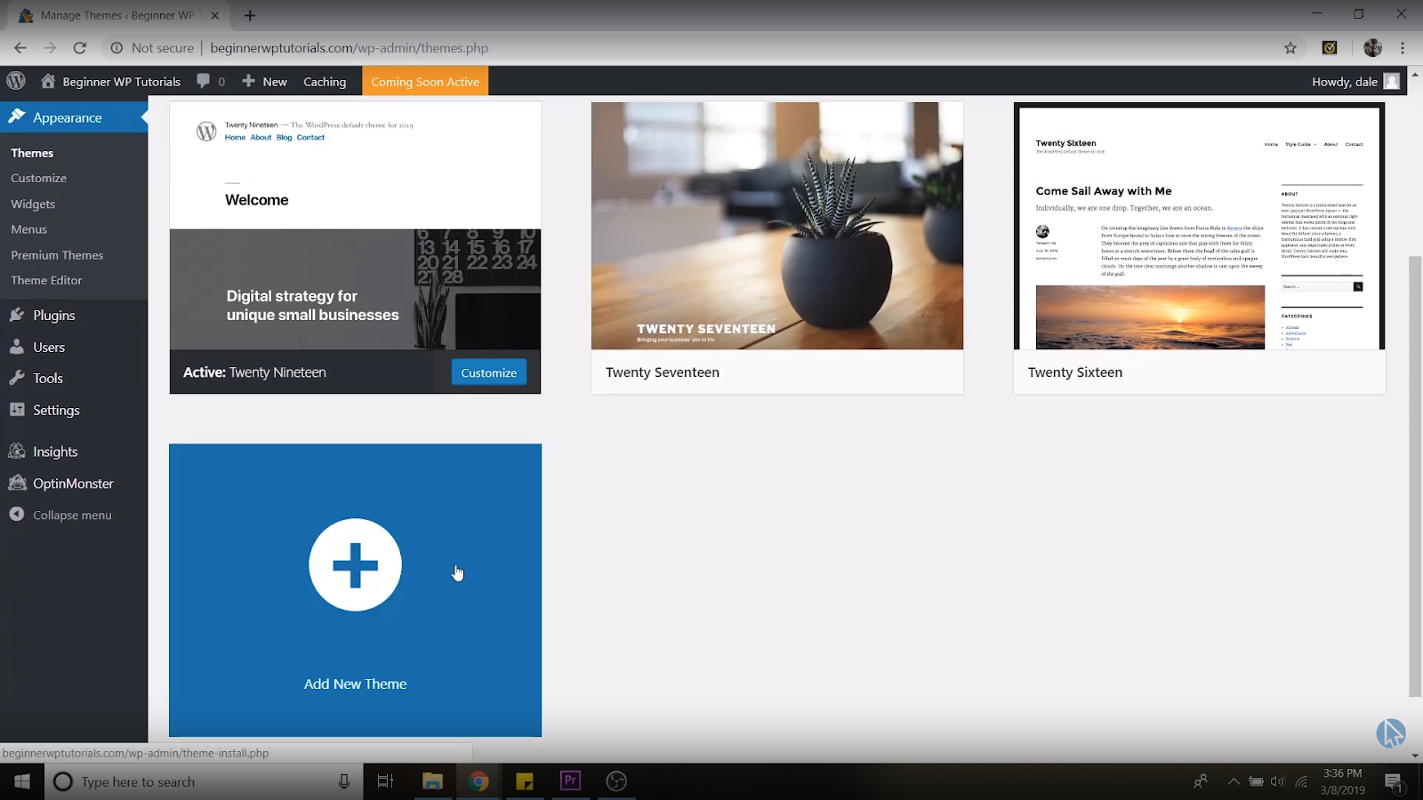Click the microphone icon in taskbar search
The image size is (1423, 800).
click(x=344, y=781)
